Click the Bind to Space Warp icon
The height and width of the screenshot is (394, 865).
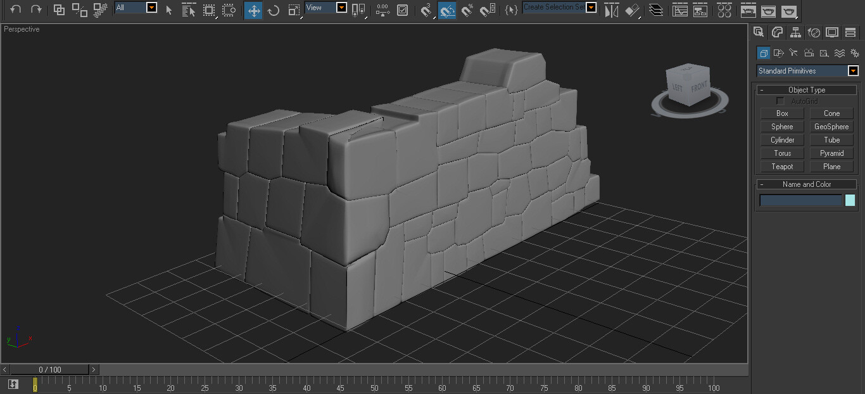coord(100,10)
